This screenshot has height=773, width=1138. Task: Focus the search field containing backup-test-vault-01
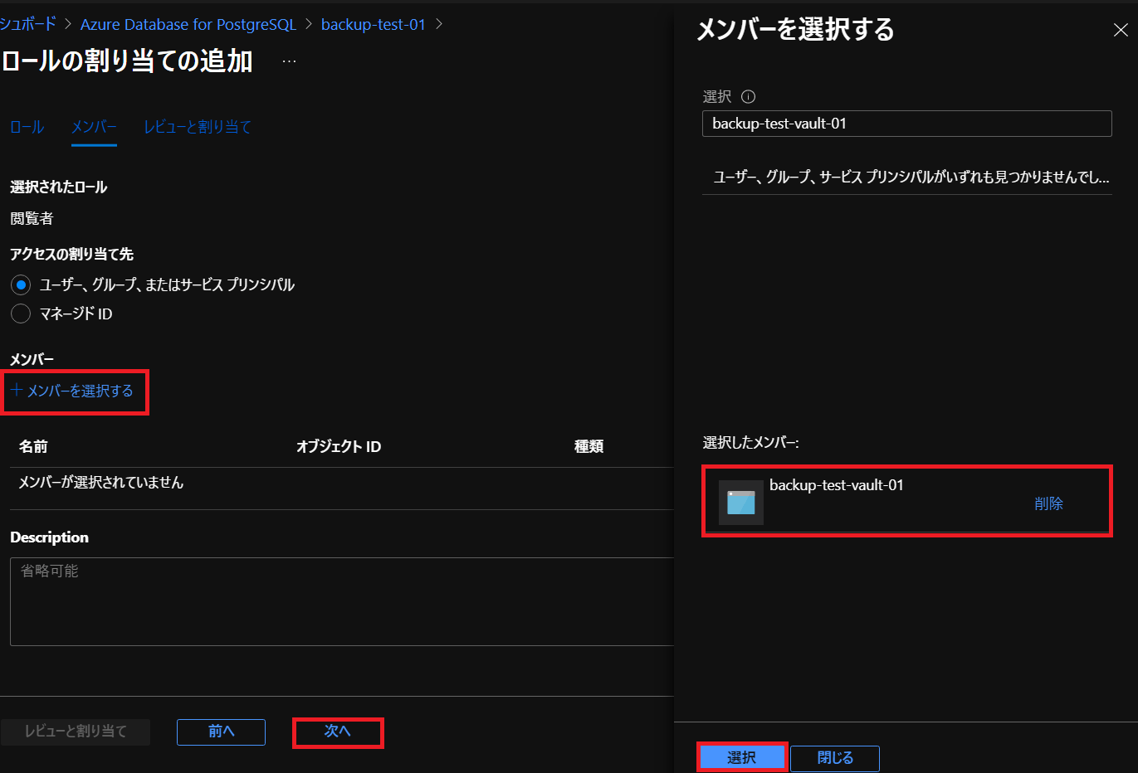pyautogui.click(x=907, y=124)
